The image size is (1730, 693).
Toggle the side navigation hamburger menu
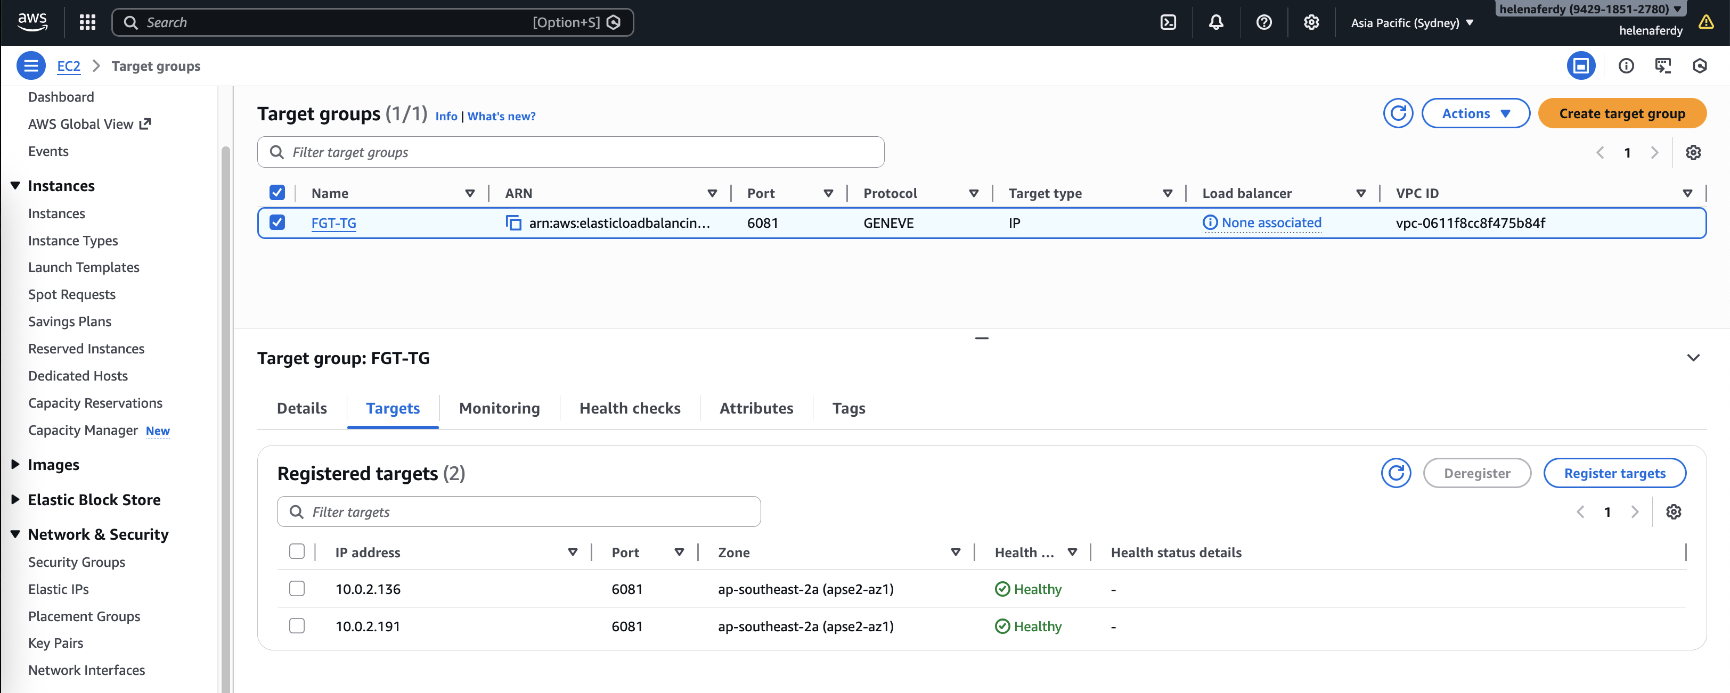[x=31, y=66]
